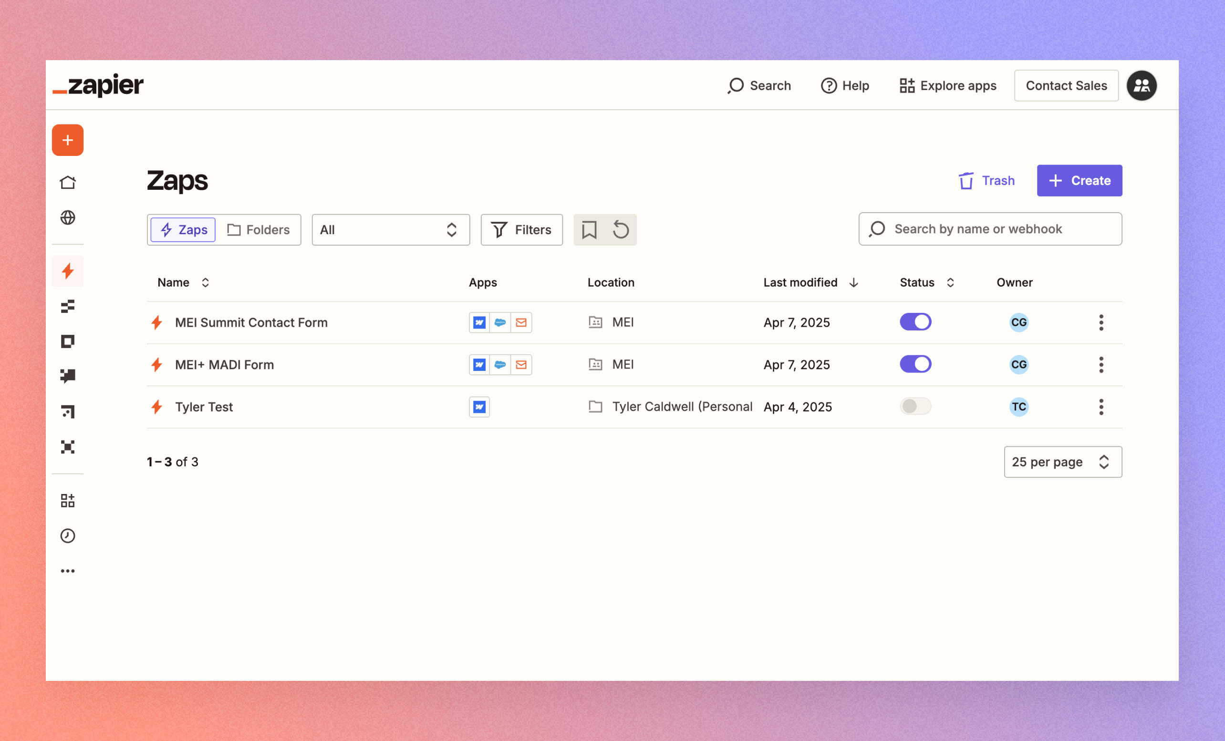Click the purple Create button
Viewport: 1225px width, 741px height.
[1080, 180]
